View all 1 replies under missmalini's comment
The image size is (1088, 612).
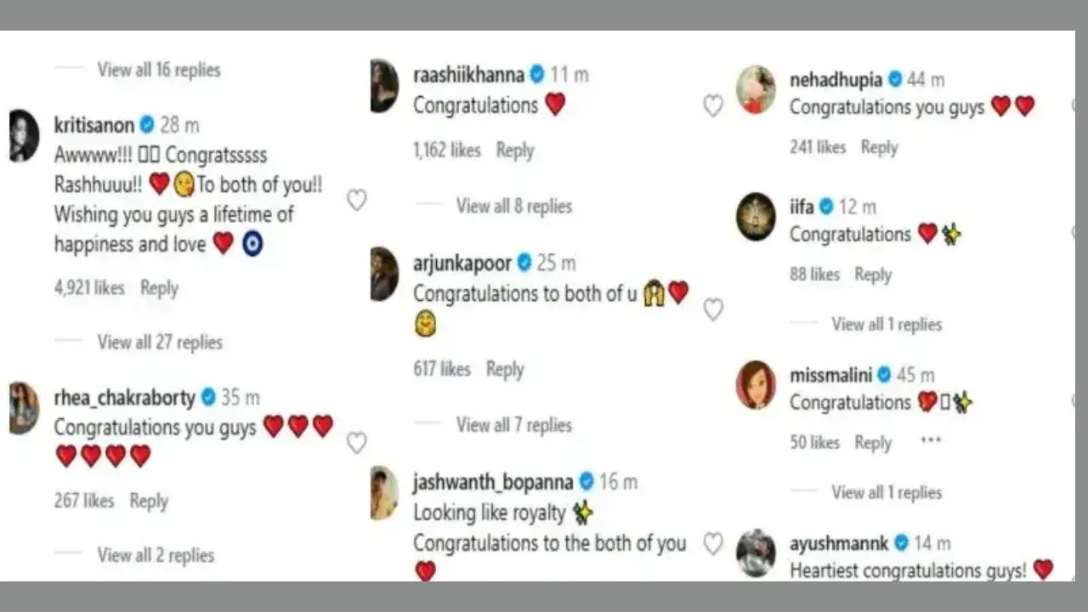887,492
